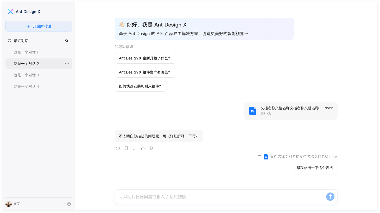Viewport: 380px width, 213px height.
Task: Open conversation 这是一个对话 1
Action: (39, 52)
